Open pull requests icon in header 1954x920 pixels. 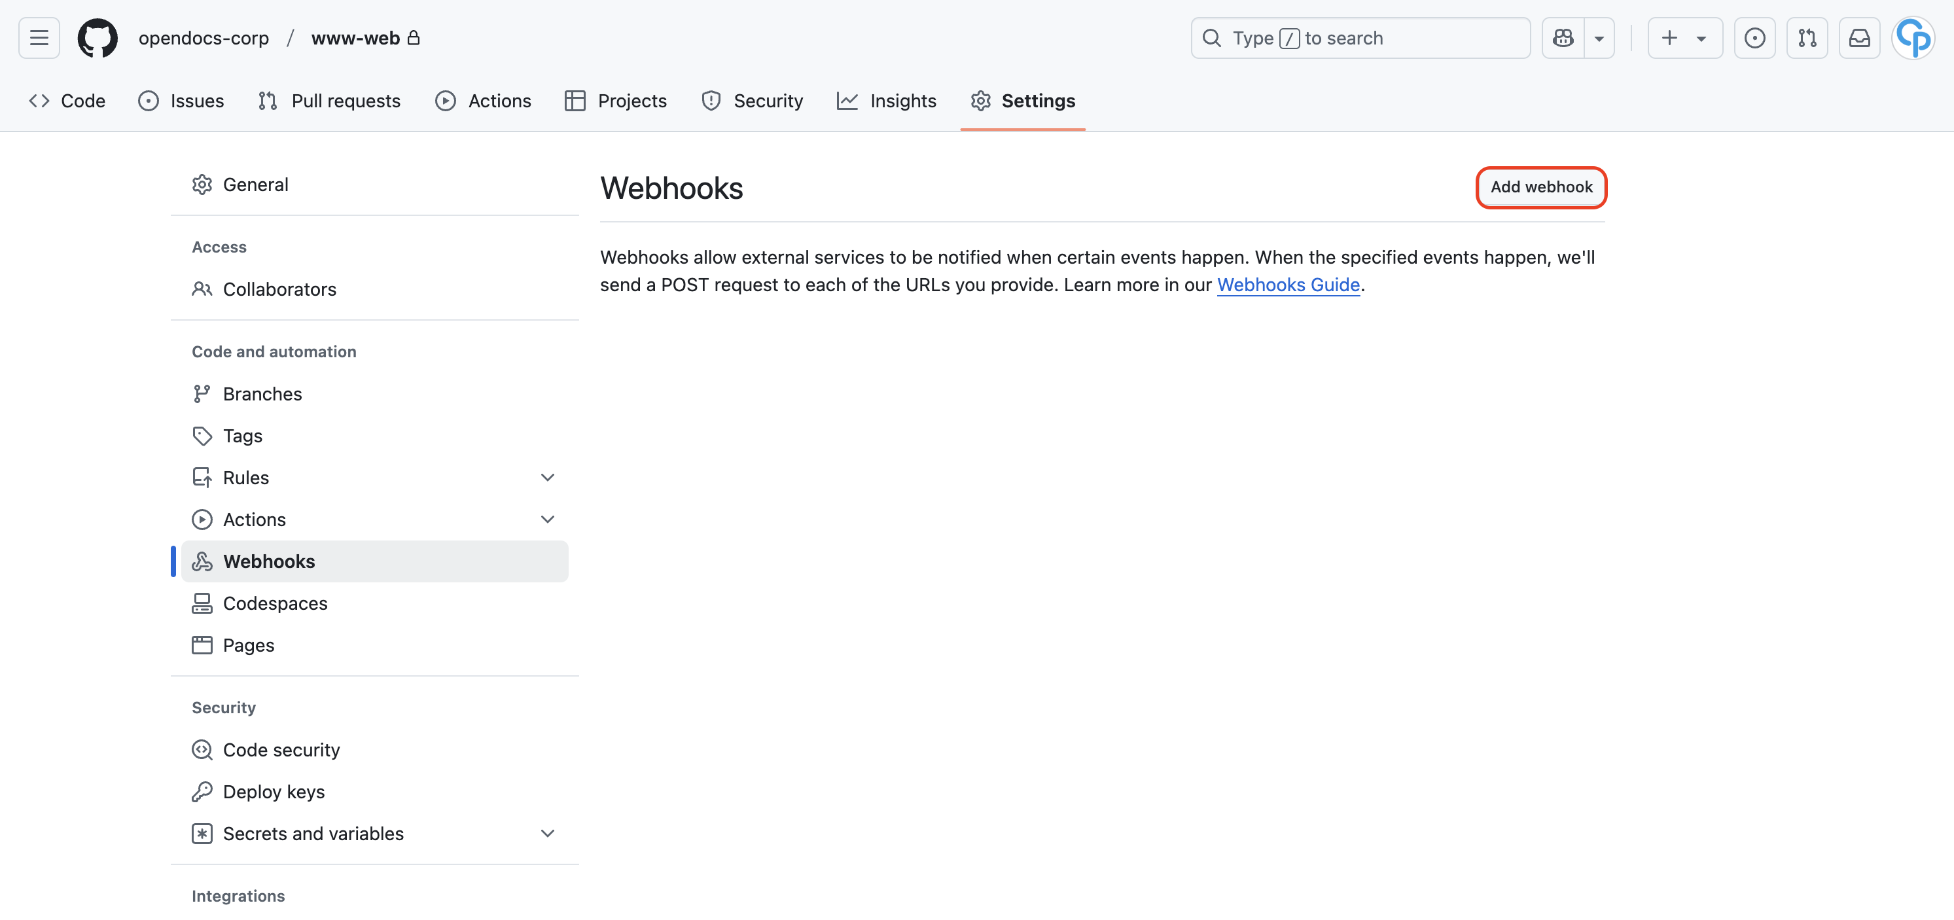point(1807,38)
